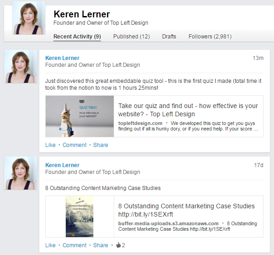Click header subtitle 'Founder and Owner of Top Left Design'

101,23
